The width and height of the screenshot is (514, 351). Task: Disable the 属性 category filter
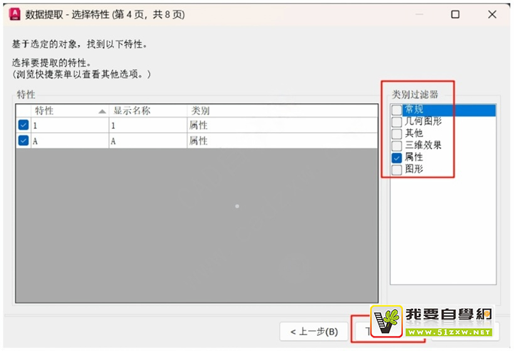(x=397, y=157)
